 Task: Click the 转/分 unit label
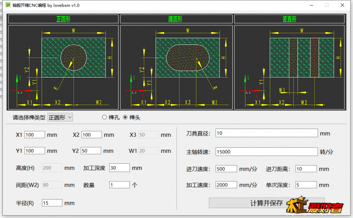327,152
